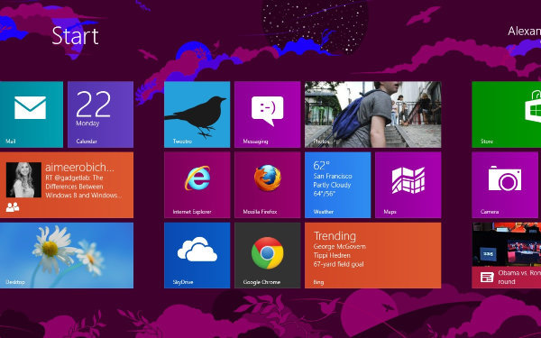Open the Desktop tile with daisies

click(67, 255)
